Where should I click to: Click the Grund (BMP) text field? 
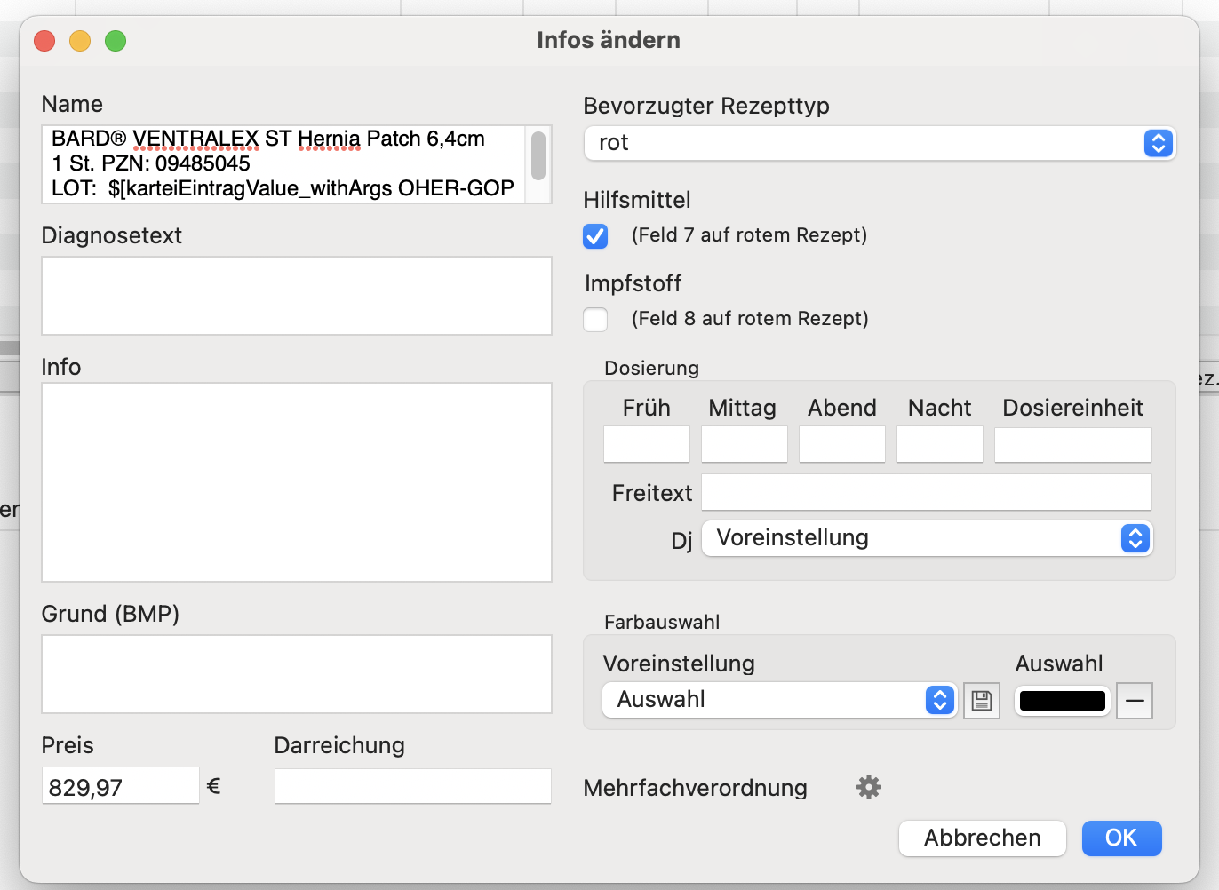coord(297,674)
